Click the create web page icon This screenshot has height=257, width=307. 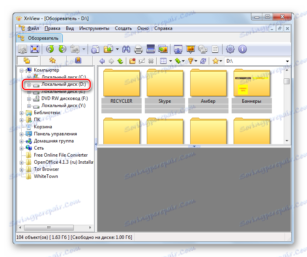(x=202, y=49)
